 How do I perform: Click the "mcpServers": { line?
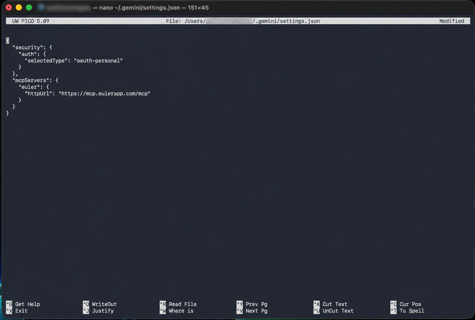coord(35,80)
